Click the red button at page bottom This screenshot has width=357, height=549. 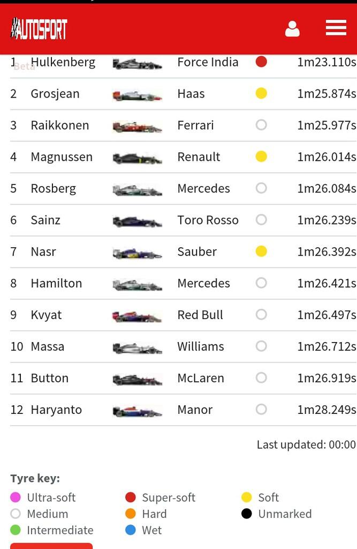[x=51, y=546]
